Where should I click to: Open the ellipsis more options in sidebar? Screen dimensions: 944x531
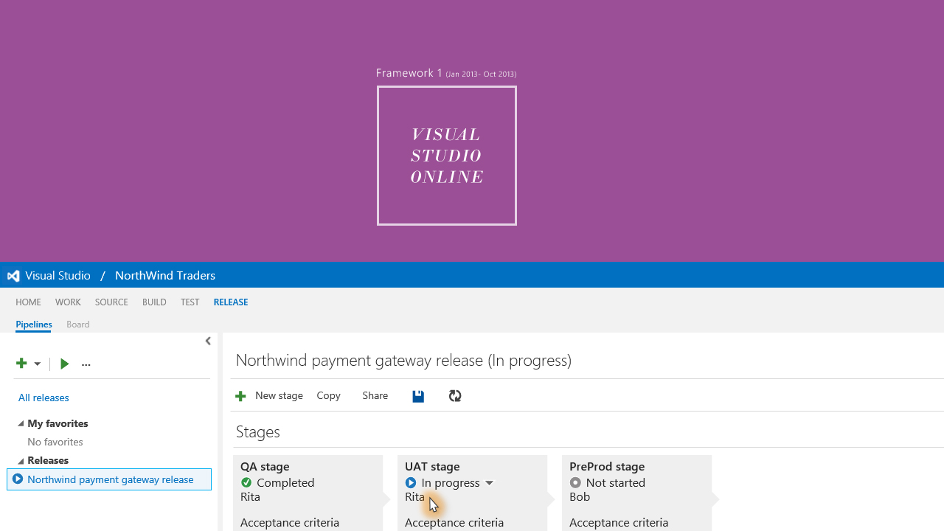[x=86, y=364]
